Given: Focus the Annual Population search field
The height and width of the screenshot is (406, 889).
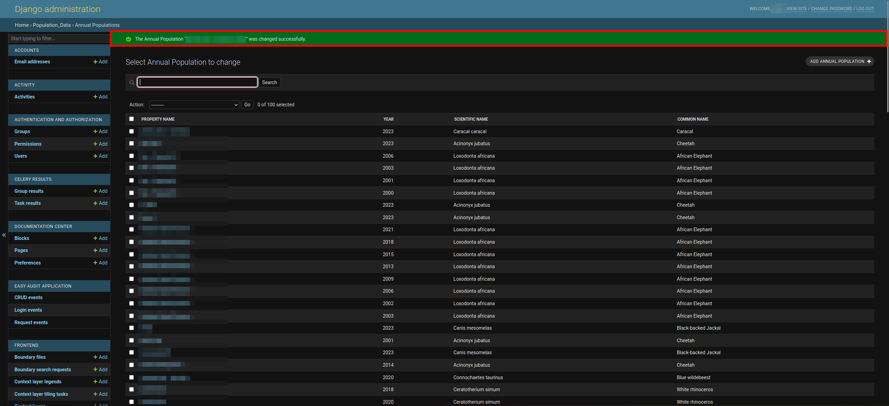Looking at the screenshot, I should pos(198,82).
